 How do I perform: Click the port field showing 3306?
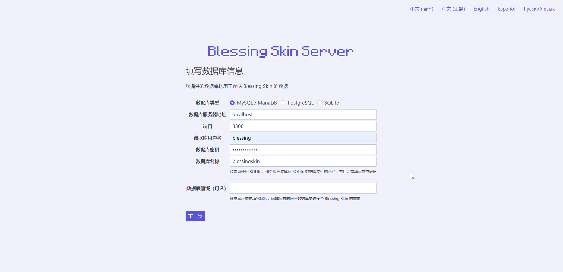point(303,126)
